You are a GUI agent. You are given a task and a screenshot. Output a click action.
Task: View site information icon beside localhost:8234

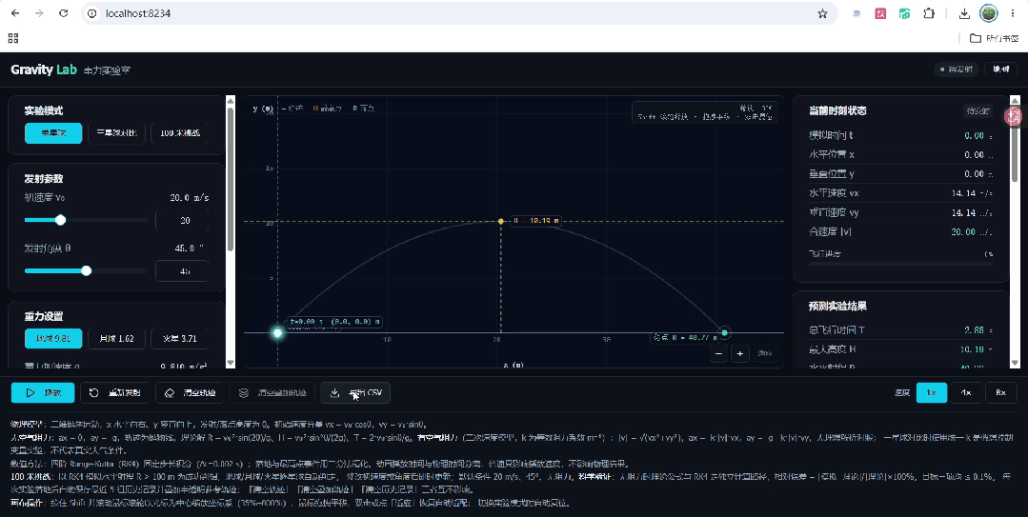92,13
